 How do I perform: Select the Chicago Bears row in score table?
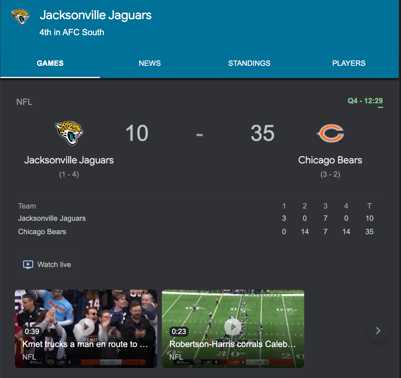pos(42,231)
